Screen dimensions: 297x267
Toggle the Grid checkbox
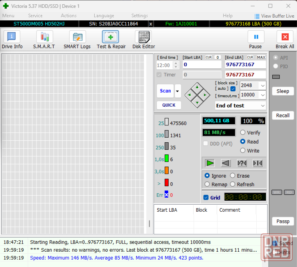click(206, 198)
